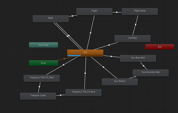Click the red Exit node
The height and width of the screenshot is (113, 178).
160,47
